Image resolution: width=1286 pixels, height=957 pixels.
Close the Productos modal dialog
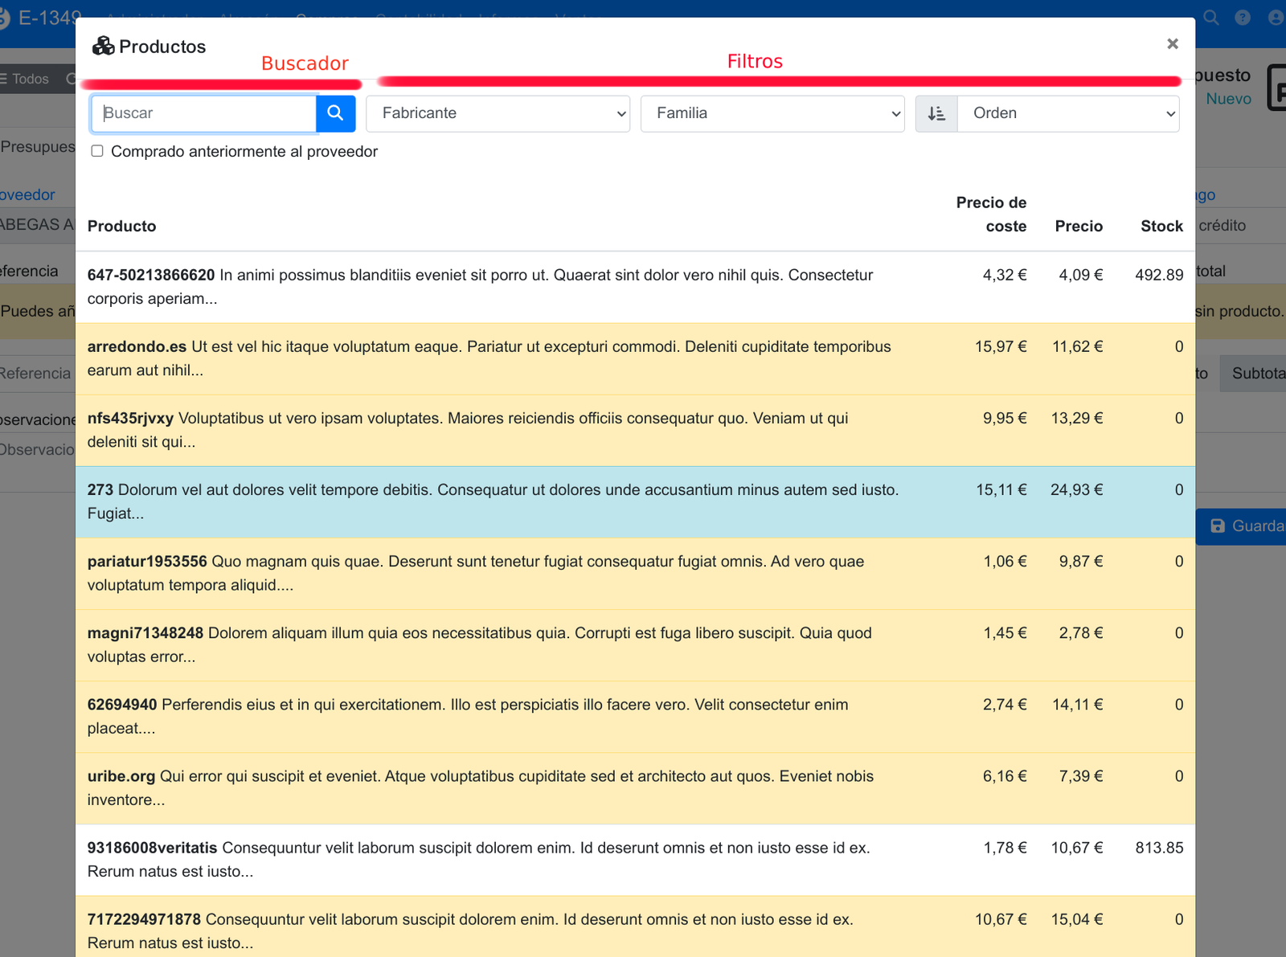[x=1173, y=44]
